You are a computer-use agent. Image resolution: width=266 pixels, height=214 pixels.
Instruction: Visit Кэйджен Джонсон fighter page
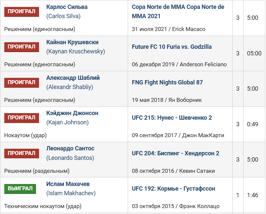72,113
